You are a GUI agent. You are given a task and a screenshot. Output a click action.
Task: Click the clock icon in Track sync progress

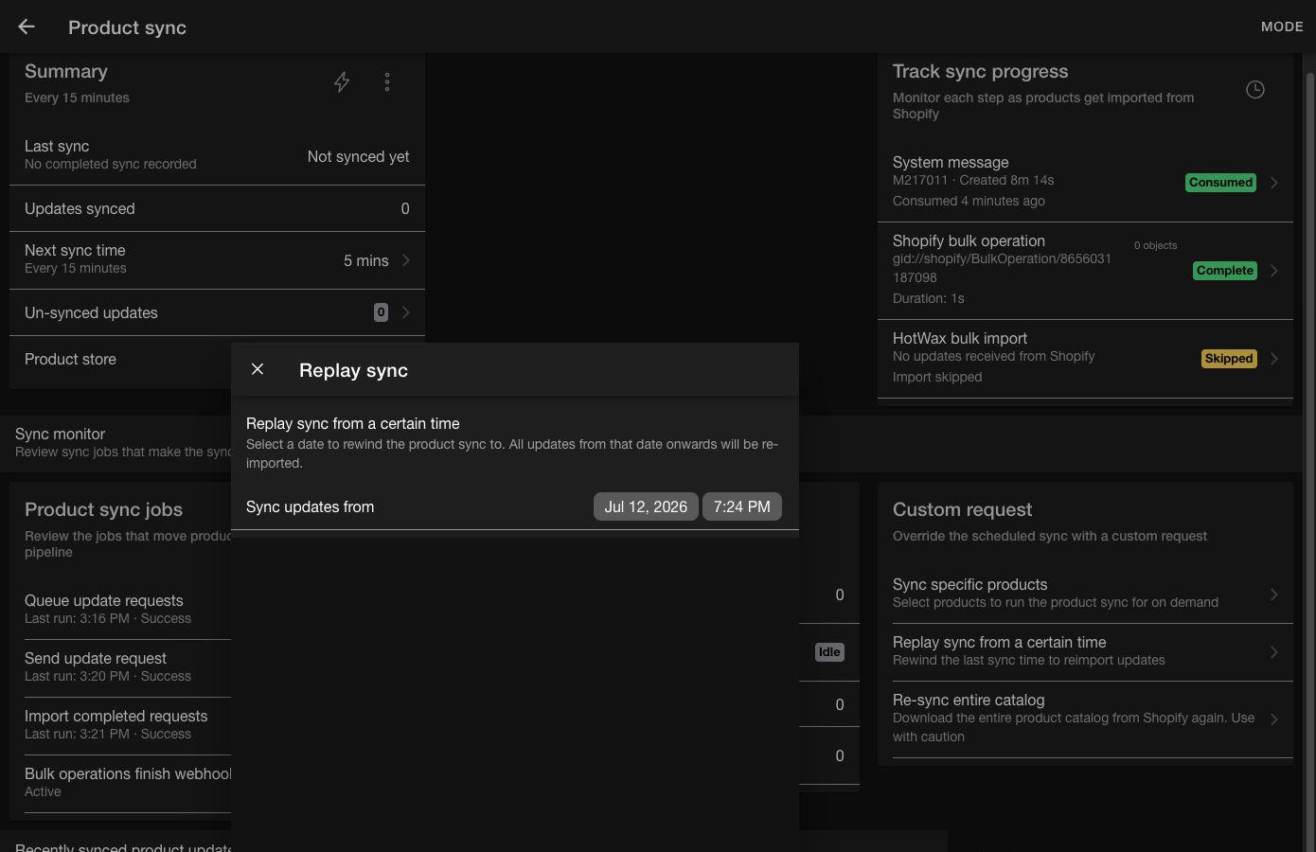tap(1255, 90)
